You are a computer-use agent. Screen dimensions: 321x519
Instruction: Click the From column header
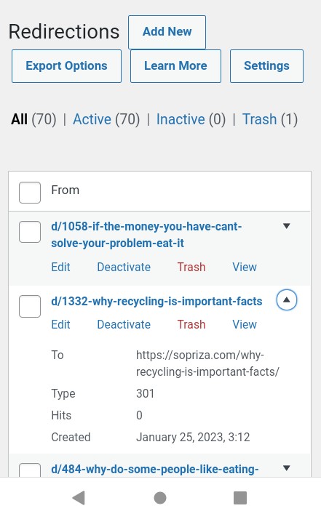(65, 190)
